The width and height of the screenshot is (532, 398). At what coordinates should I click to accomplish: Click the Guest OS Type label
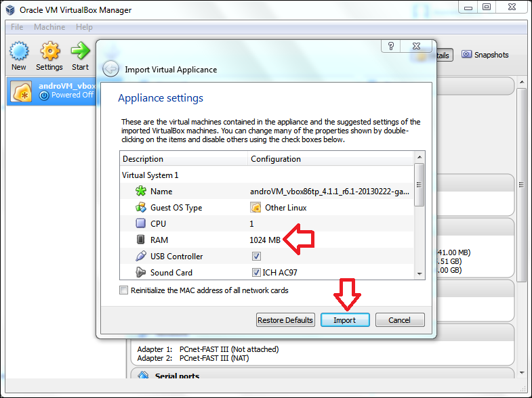pyautogui.click(x=176, y=208)
